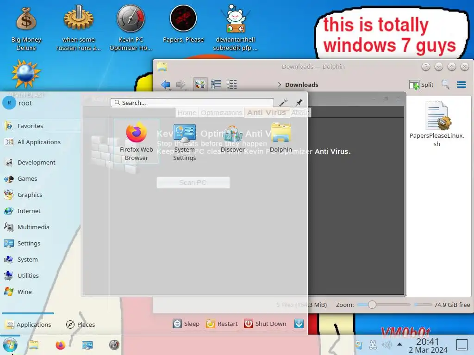Open the gear 'when some russian runs a...' desktop icon
This screenshot has height=355, width=474.
[78, 29]
